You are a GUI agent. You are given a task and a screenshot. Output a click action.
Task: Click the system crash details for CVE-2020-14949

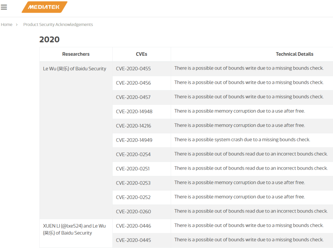click(242, 140)
